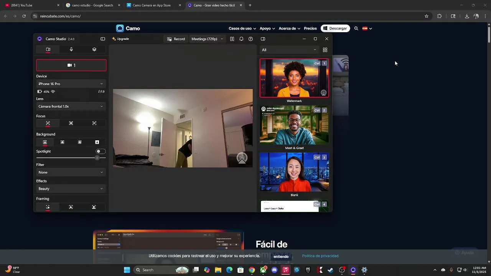The image size is (491, 276).
Task: Switch to the layers overlays tab
Action: tap(94, 49)
